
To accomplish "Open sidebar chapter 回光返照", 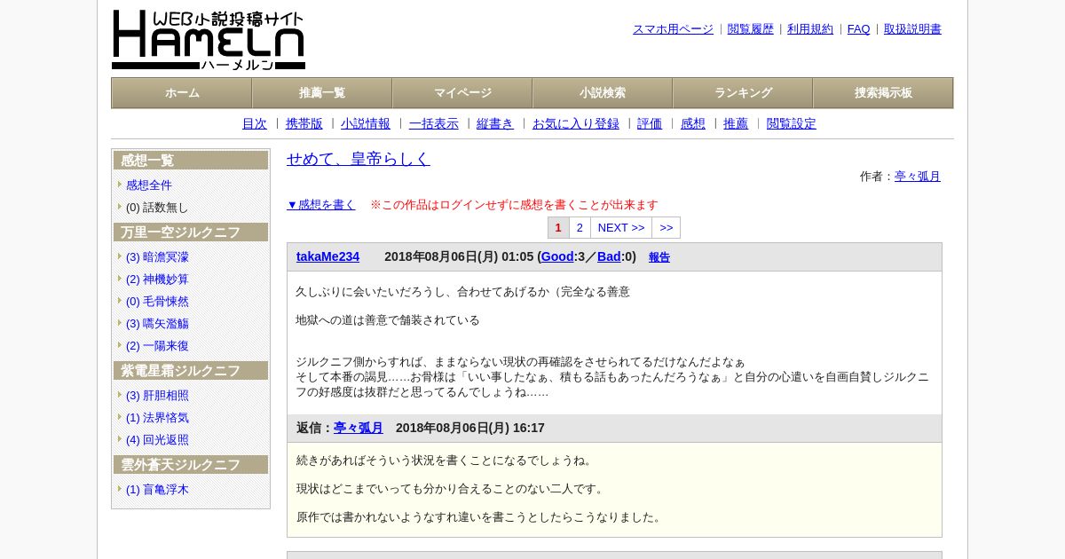I will coord(157,440).
